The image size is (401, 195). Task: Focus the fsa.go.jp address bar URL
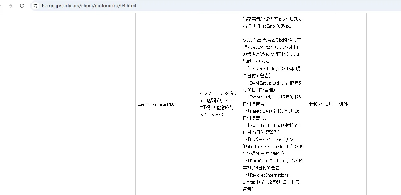tap(89, 6)
